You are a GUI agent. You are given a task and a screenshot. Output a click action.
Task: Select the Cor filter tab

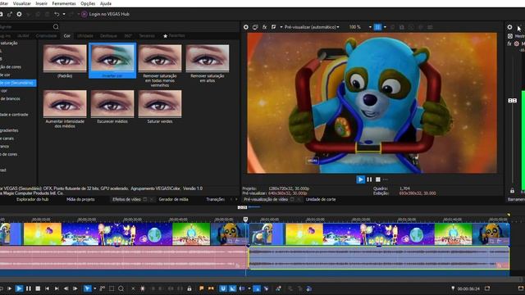pyautogui.click(x=67, y=35)
